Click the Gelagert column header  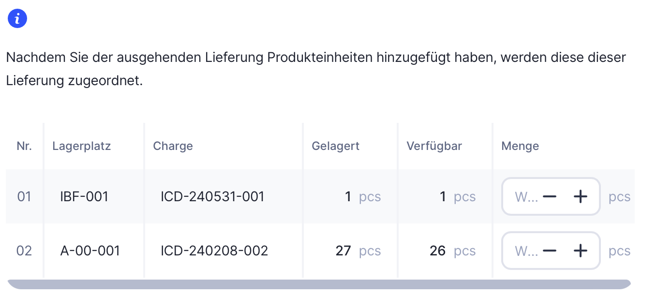point(335,146)
